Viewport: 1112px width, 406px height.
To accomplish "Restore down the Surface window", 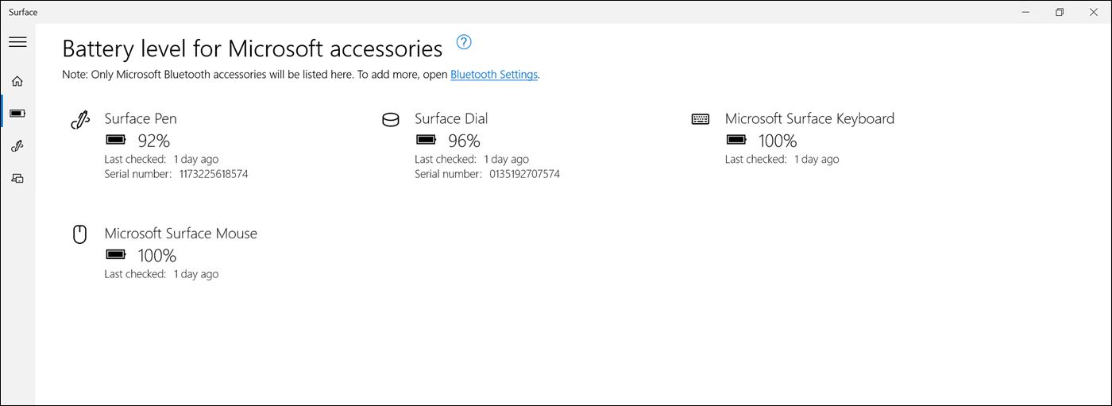I will point(1060,12).
